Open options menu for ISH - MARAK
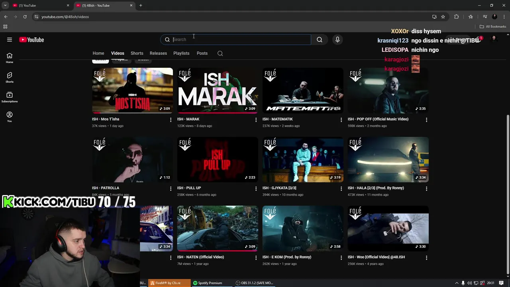The image size is (510, 287). [x=256, y=120]
